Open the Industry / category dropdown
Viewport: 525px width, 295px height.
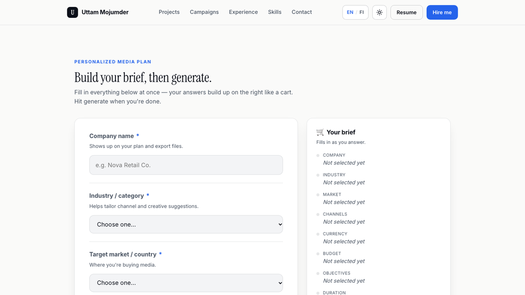point(186,224)
